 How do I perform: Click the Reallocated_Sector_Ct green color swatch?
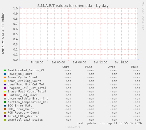tap(5, 70)
